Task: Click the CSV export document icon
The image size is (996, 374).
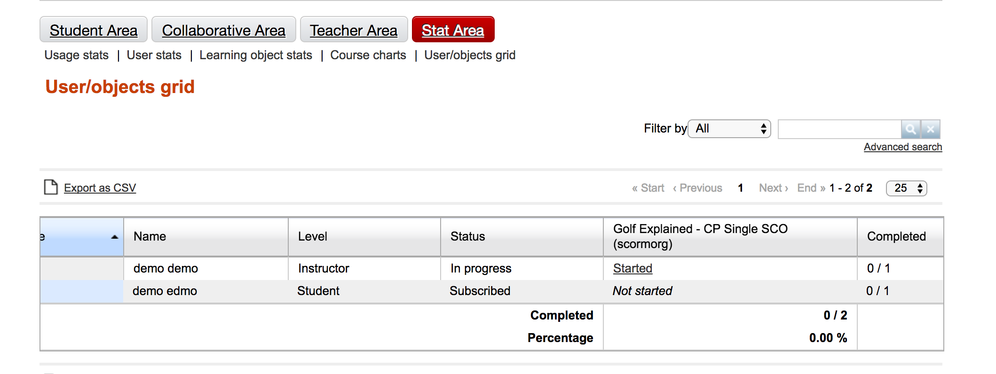Action: point(50,187)
